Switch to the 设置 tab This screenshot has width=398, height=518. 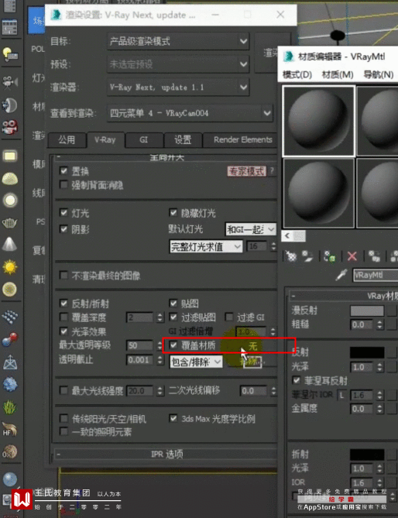(x=183, y=140)
